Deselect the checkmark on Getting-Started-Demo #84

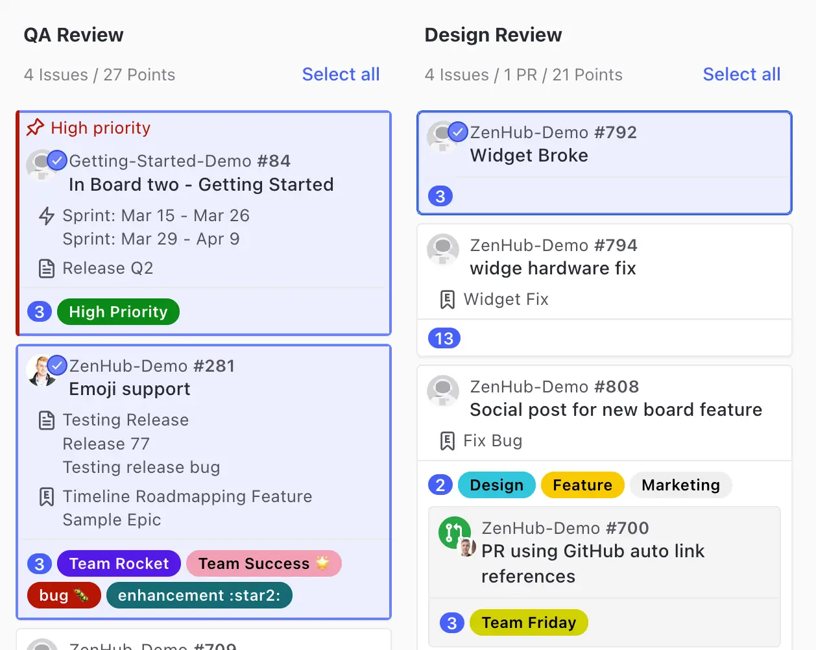[x=57, y=160]
